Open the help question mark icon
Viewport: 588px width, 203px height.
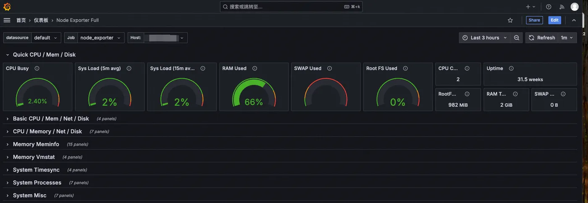click(549, 7)
